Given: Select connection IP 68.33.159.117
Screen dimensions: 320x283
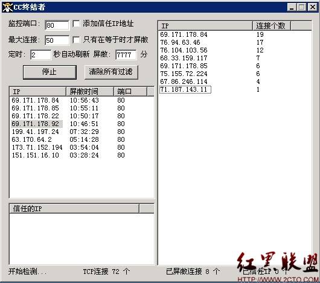Looking at the screenshot, I should coord(184,58).
